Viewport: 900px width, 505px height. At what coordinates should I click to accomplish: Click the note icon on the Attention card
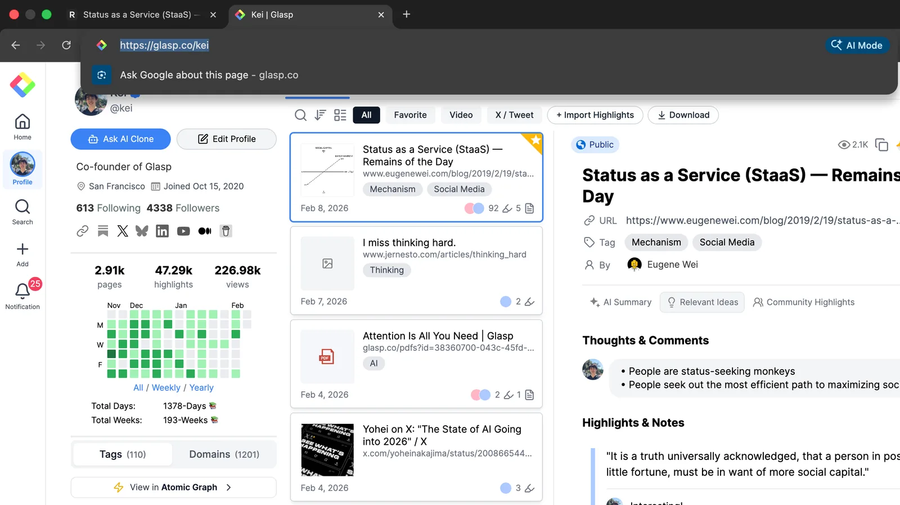[529, 395]
